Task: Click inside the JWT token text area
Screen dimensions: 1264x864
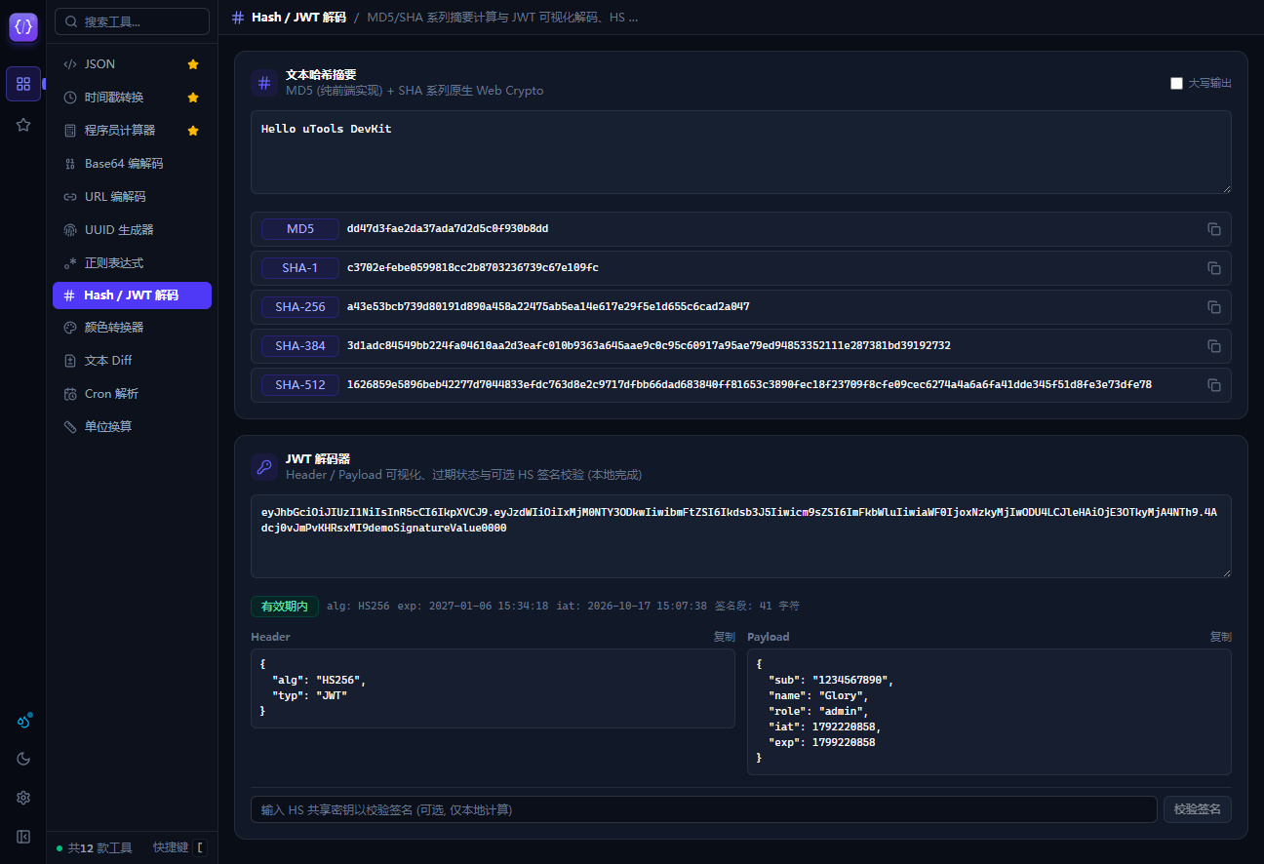Action: (741, 536)
